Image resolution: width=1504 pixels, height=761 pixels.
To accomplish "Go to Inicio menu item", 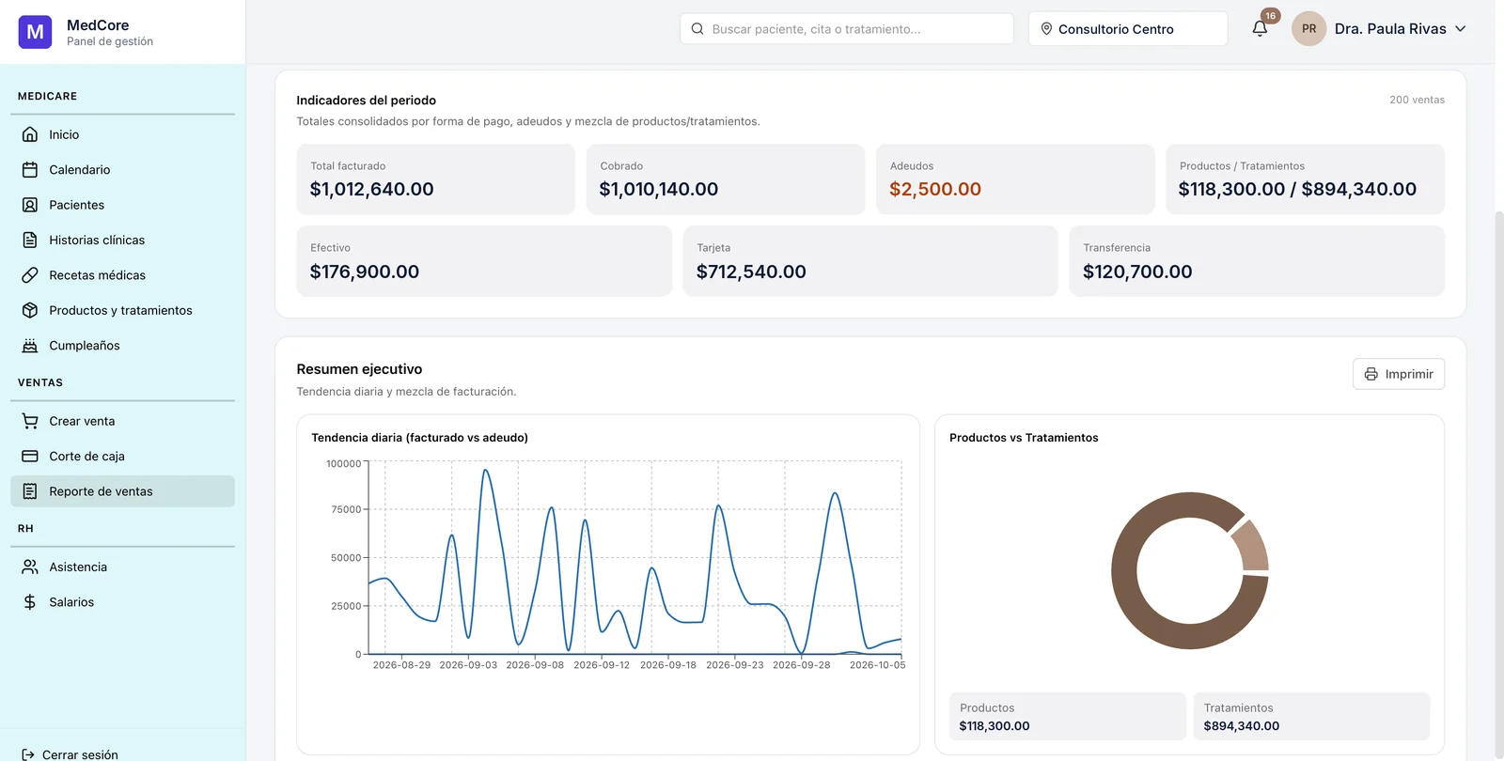I will tap(122, 134).
